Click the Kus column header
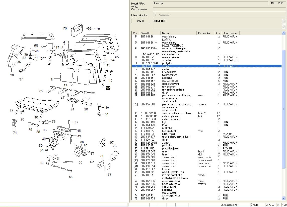287x207 pixels. click(218, 33)
